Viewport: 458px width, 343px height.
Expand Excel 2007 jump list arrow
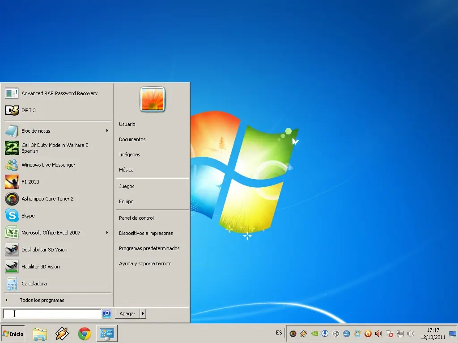(x=107, y=232)
